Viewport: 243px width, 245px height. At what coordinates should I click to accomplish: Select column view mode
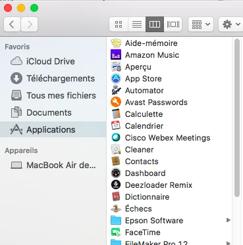(155, 24)
